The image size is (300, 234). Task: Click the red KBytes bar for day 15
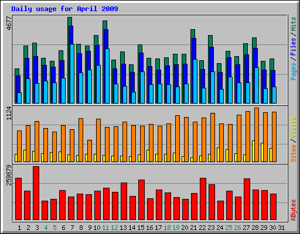141,200
